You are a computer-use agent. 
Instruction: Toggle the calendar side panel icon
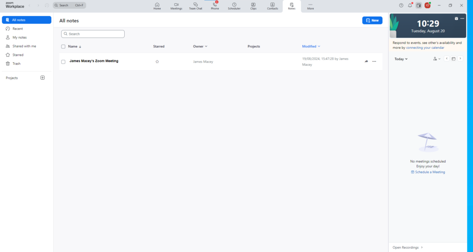pos(418,6)
